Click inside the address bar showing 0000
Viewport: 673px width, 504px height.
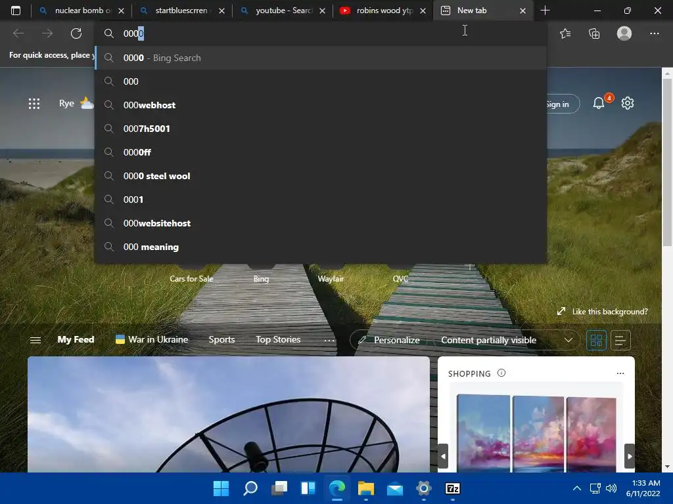point(321,33)
